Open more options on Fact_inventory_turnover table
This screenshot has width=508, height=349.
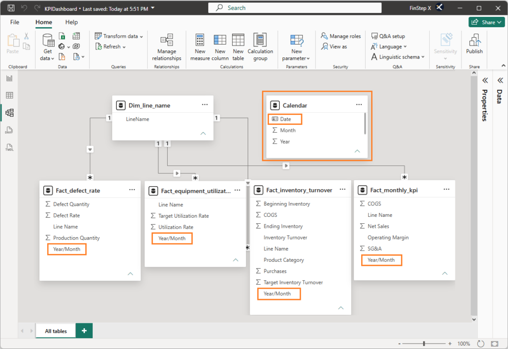tap(343, 190)
